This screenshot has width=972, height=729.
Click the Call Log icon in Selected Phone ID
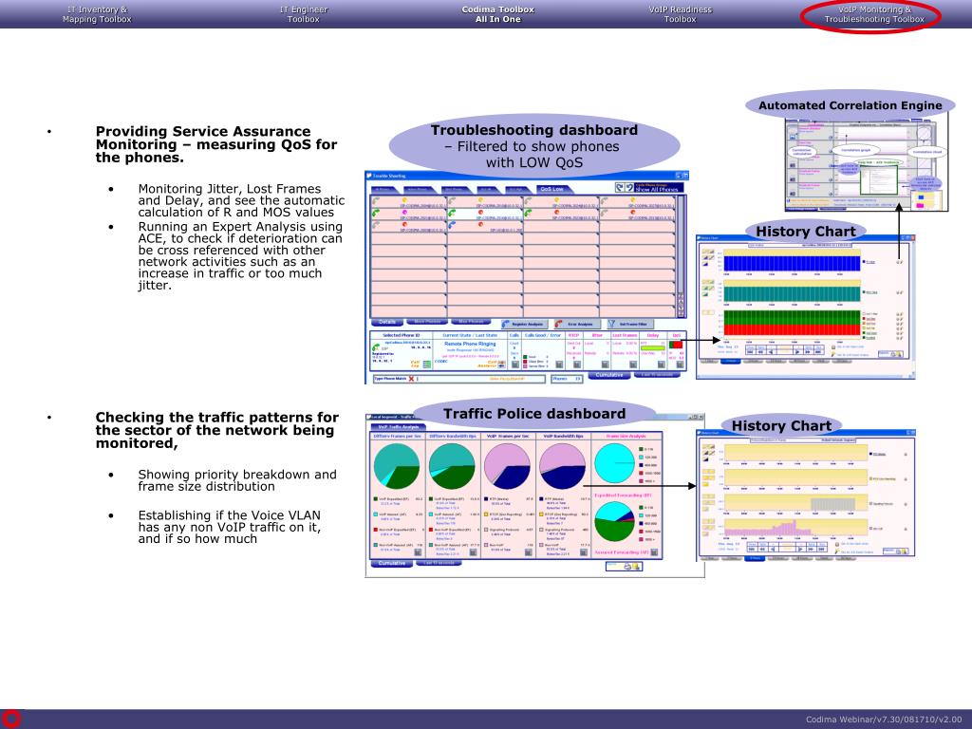click(x=427, y=364)
